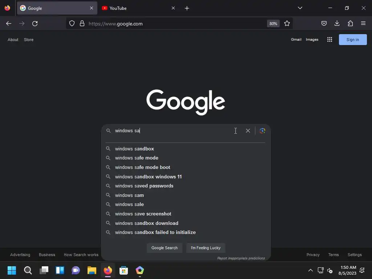Image resolution: width=372 pixels, height=279 pixels.
Task: Open the tracking protection shield icon
Action: tap(72, 24)
